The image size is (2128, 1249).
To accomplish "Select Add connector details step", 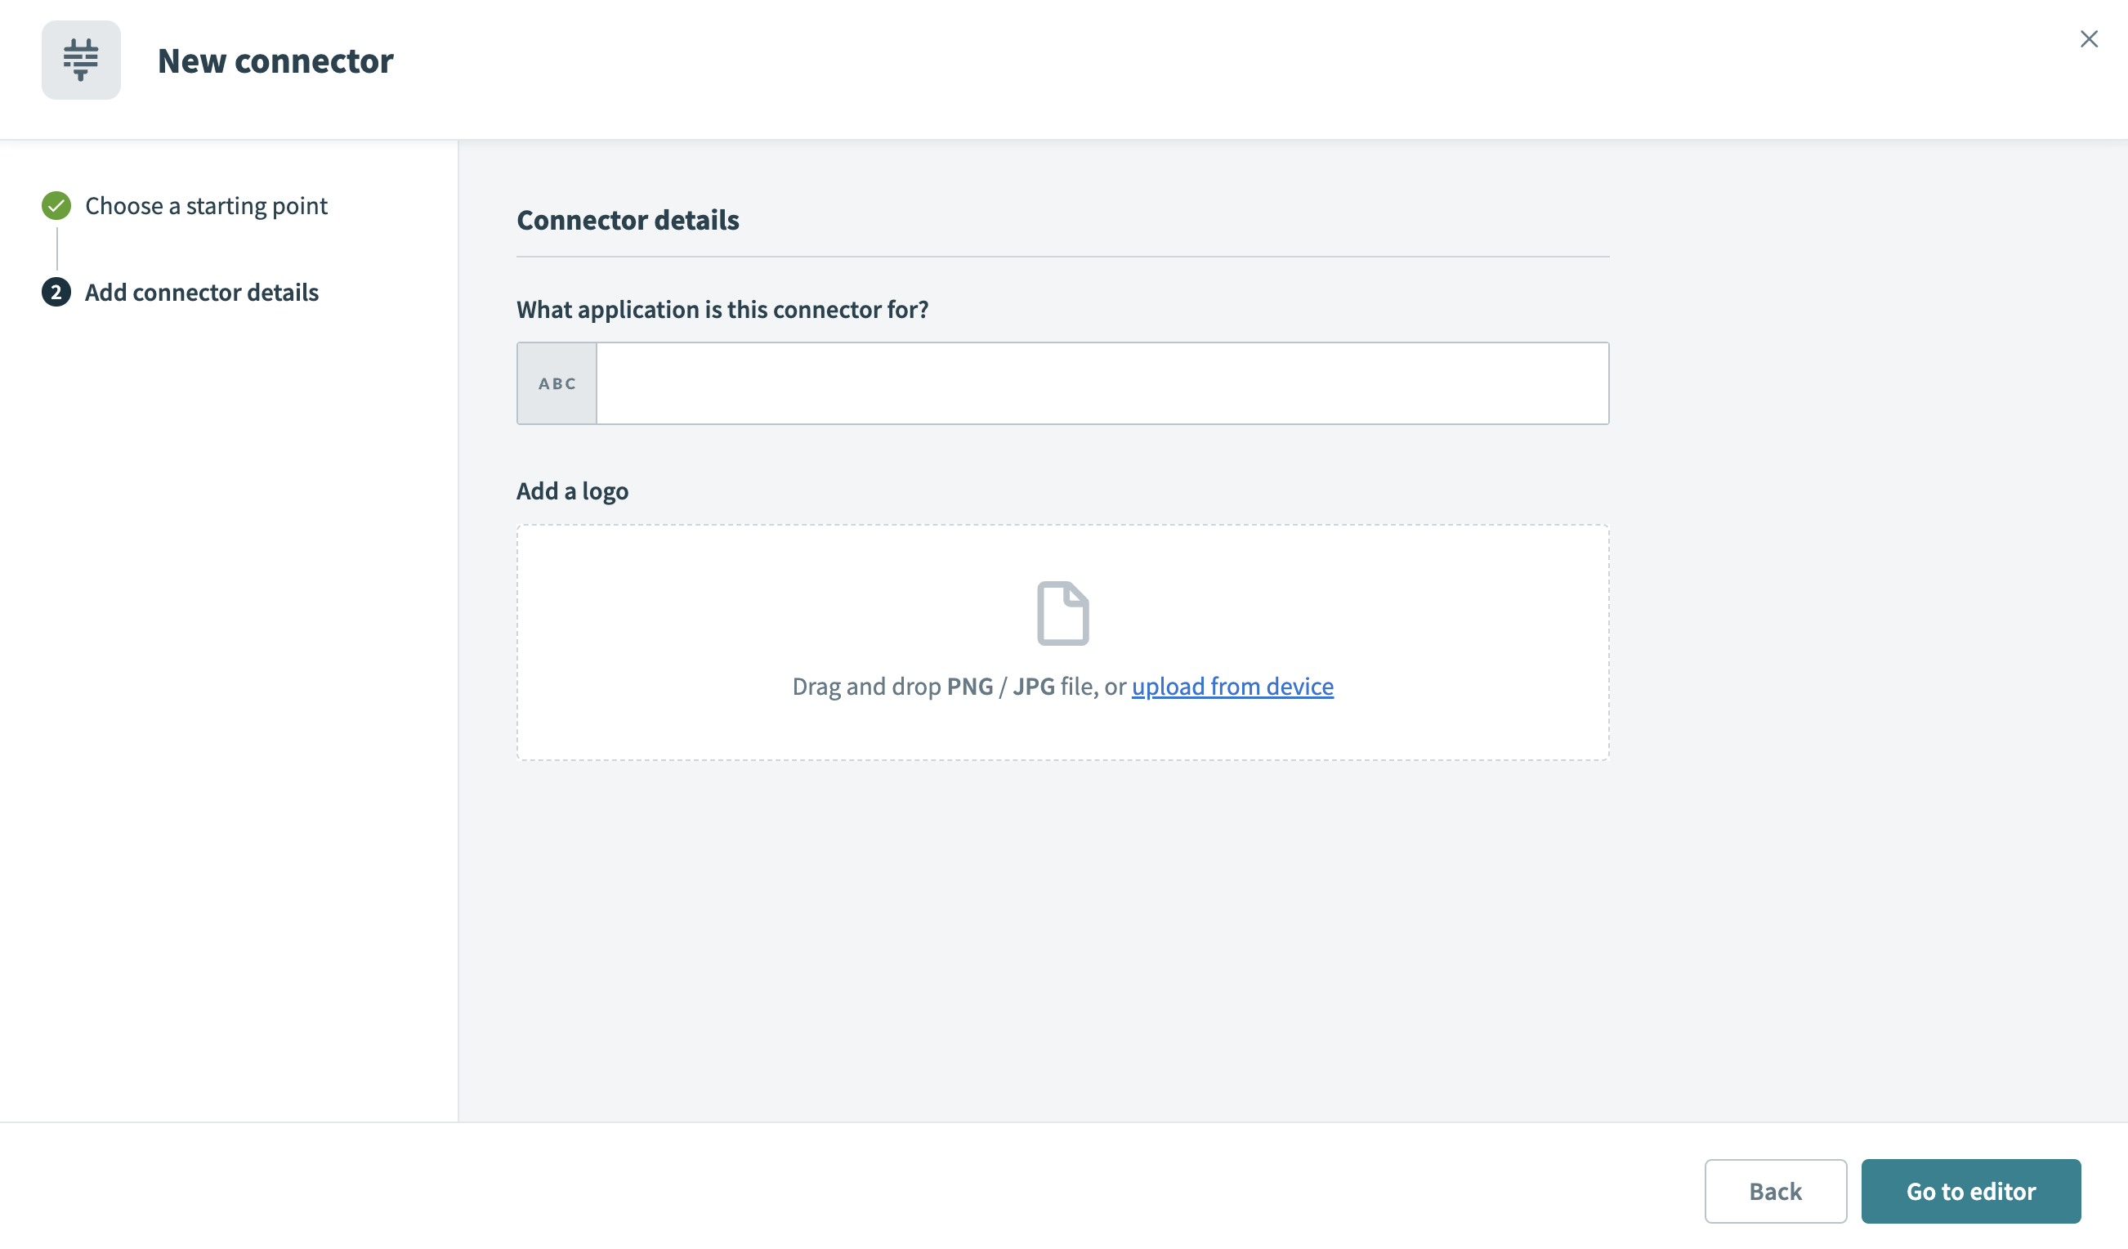I will tap(202, 292).
